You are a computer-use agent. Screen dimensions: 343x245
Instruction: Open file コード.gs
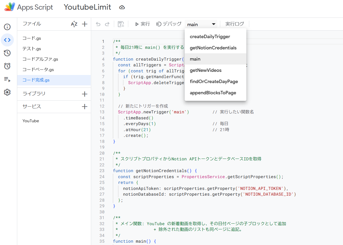54,38
